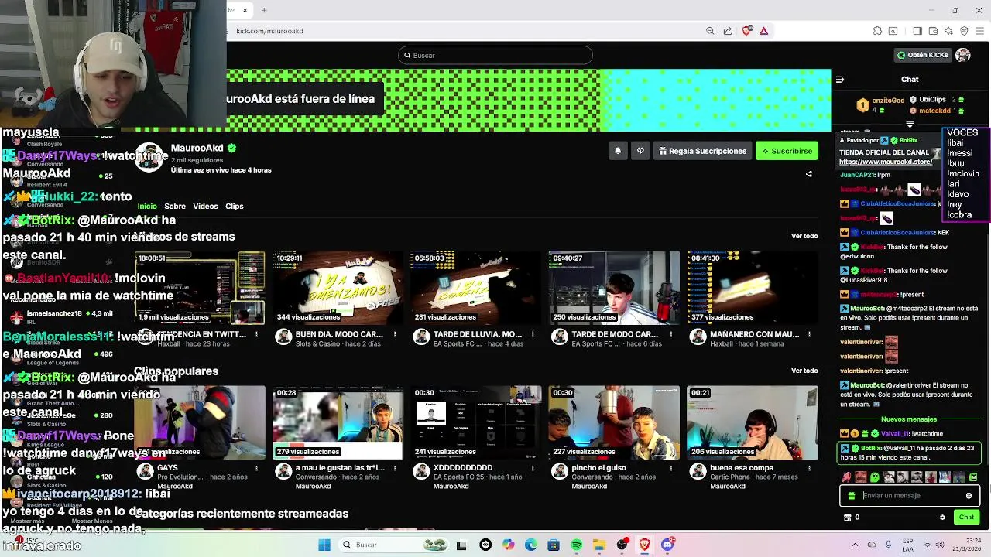This screenshot has width=991, height=557.
Task: Click Ver todo for Clips populares
Action: click(804, 371)
